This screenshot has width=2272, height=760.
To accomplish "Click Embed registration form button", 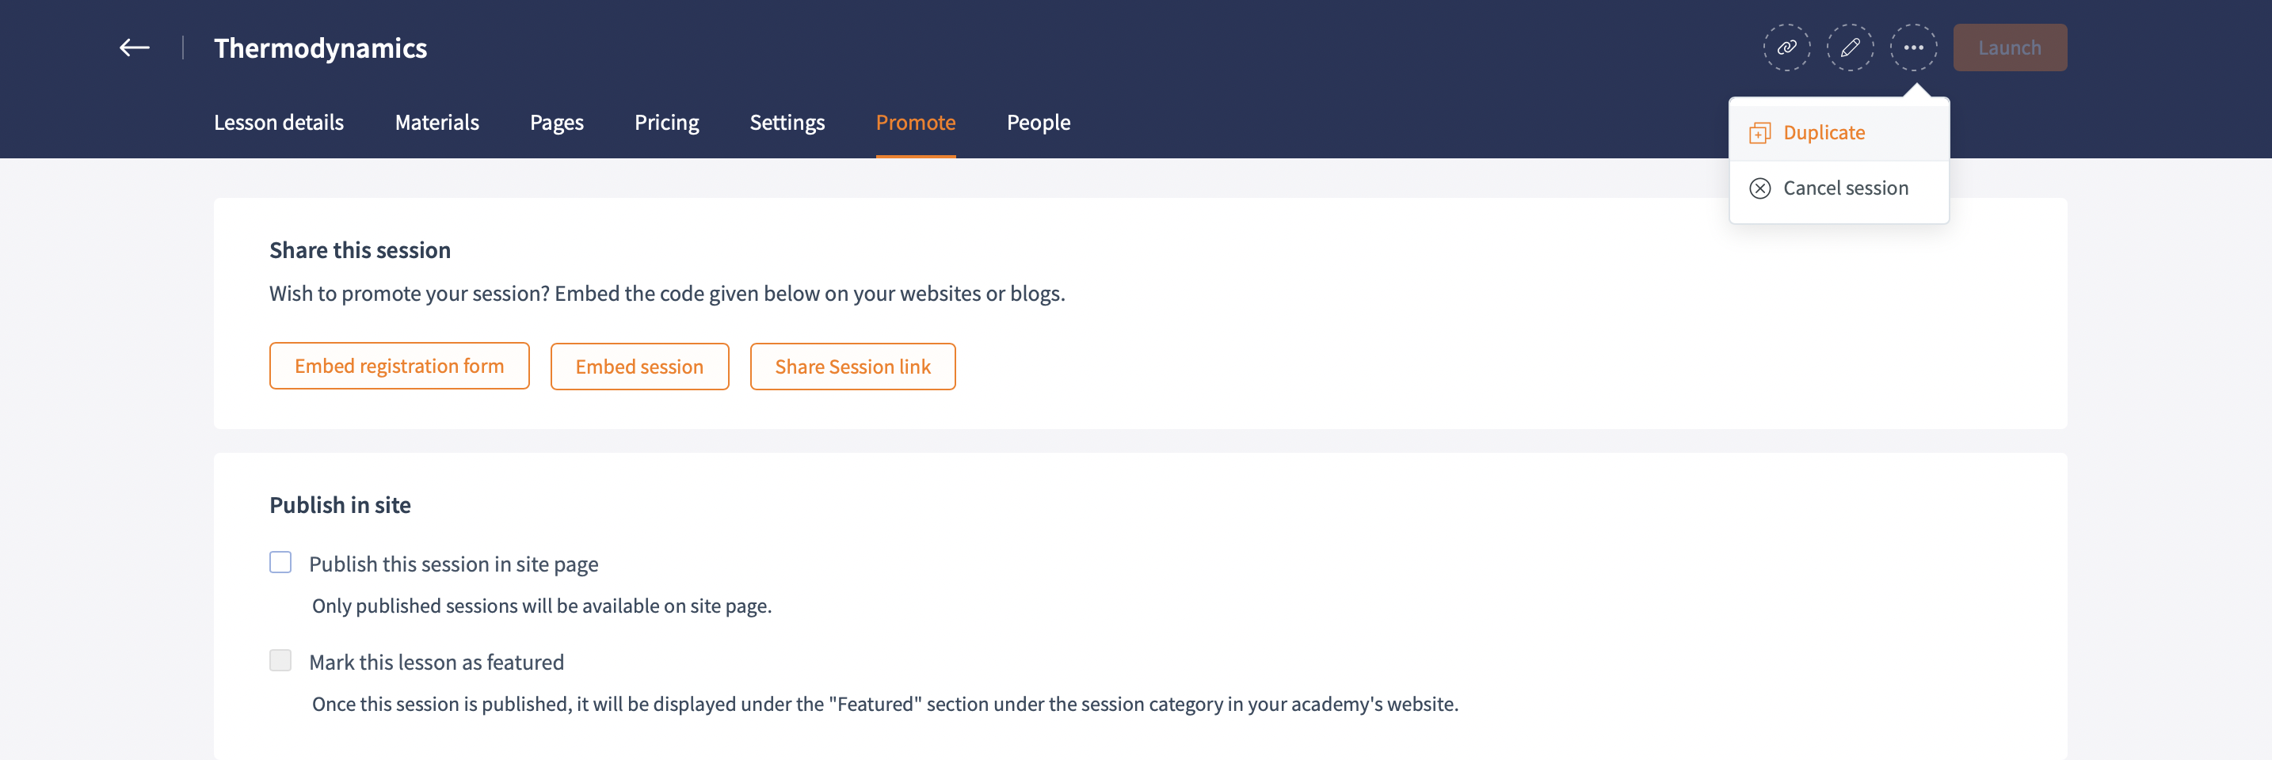I will (398, 366).
